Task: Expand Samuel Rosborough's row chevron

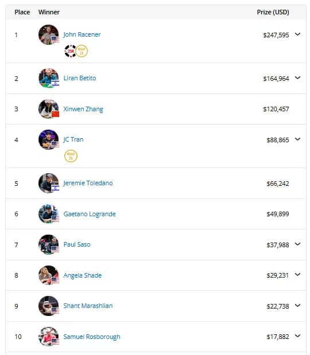Action: click(297, 336)
